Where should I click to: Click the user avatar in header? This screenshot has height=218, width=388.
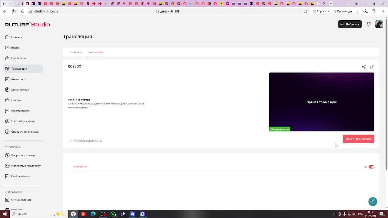tap(379, 24)
